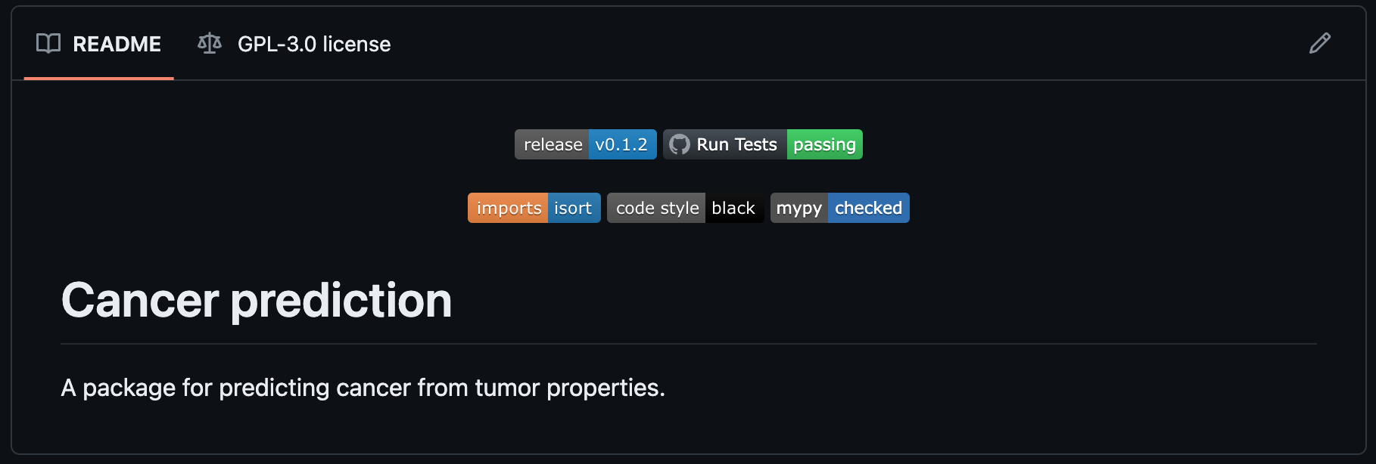Image resolution: width=1376 pixels, height=464 pixels.
Task: Open the README tab
Action: pyautogui.click(x=117, y=44)
